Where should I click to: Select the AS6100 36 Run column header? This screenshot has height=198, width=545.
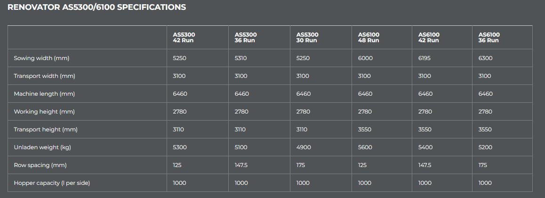pos(489,38)
